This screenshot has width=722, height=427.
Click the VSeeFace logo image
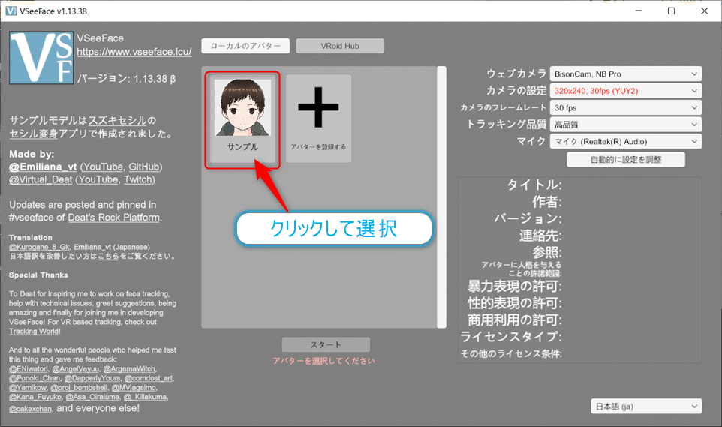(x=41, y=58)
